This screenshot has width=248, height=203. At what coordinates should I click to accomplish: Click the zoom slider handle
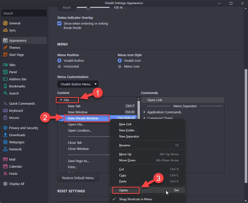point(88,7)
